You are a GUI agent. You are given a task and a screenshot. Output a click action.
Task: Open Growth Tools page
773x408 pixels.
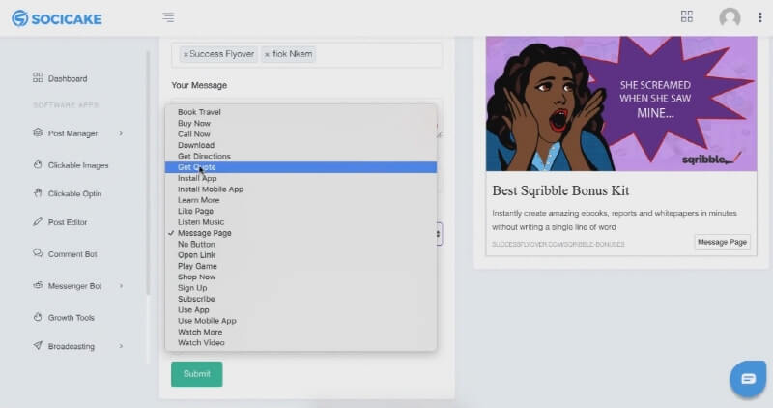click(71, 318)
